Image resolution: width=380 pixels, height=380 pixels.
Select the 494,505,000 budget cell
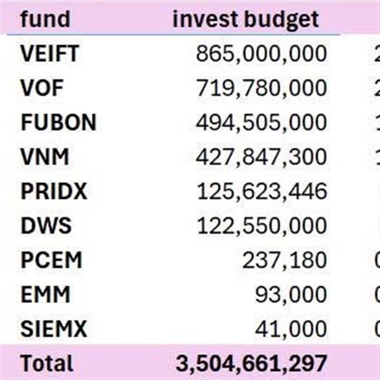pos(261,122)
